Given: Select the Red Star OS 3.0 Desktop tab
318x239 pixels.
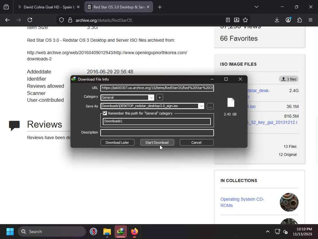Looking at the screenshot, I should click(119, 7).
